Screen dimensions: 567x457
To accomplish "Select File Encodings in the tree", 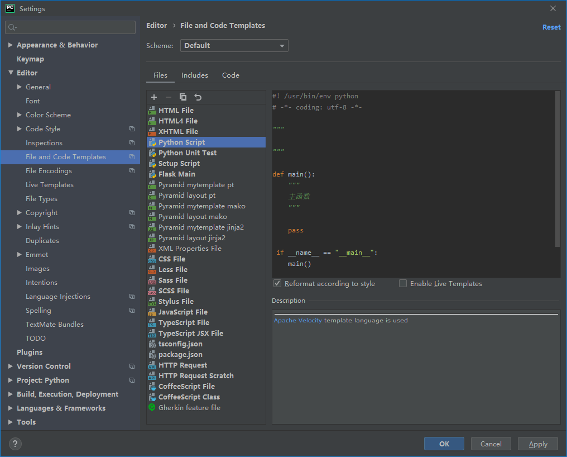I will click(x=49, y=170).
